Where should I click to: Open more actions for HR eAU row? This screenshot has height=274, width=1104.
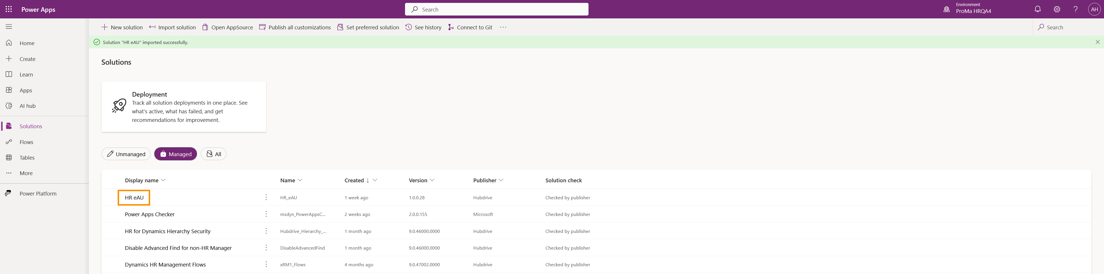pyautogui.click(x=266, y=197)
